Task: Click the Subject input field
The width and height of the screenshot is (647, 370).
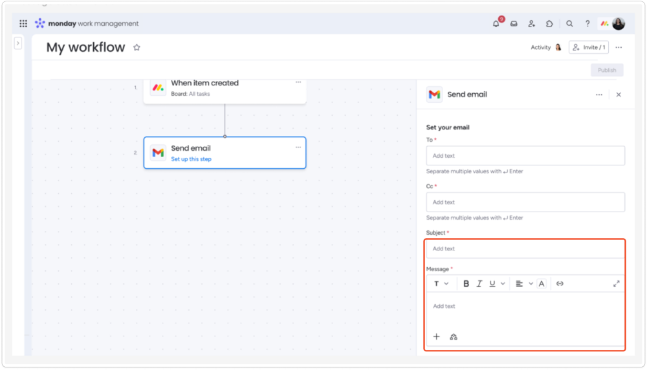Action: pos(525,248)
